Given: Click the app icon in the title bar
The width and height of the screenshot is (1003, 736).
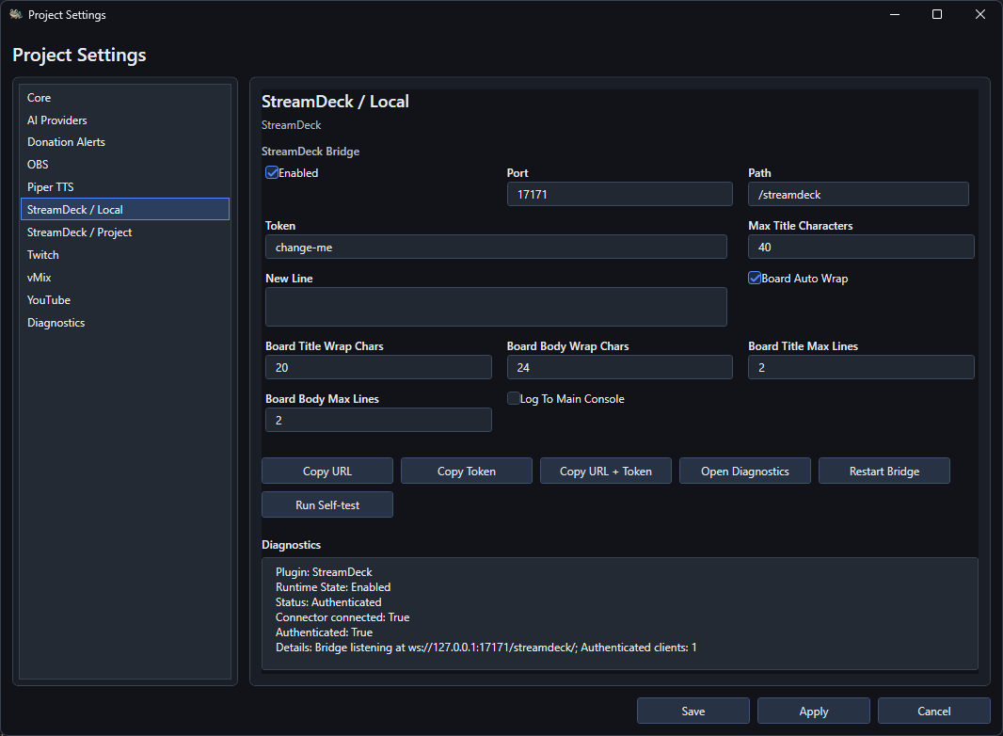Looking at the screenshot, I should coord(15,14).
